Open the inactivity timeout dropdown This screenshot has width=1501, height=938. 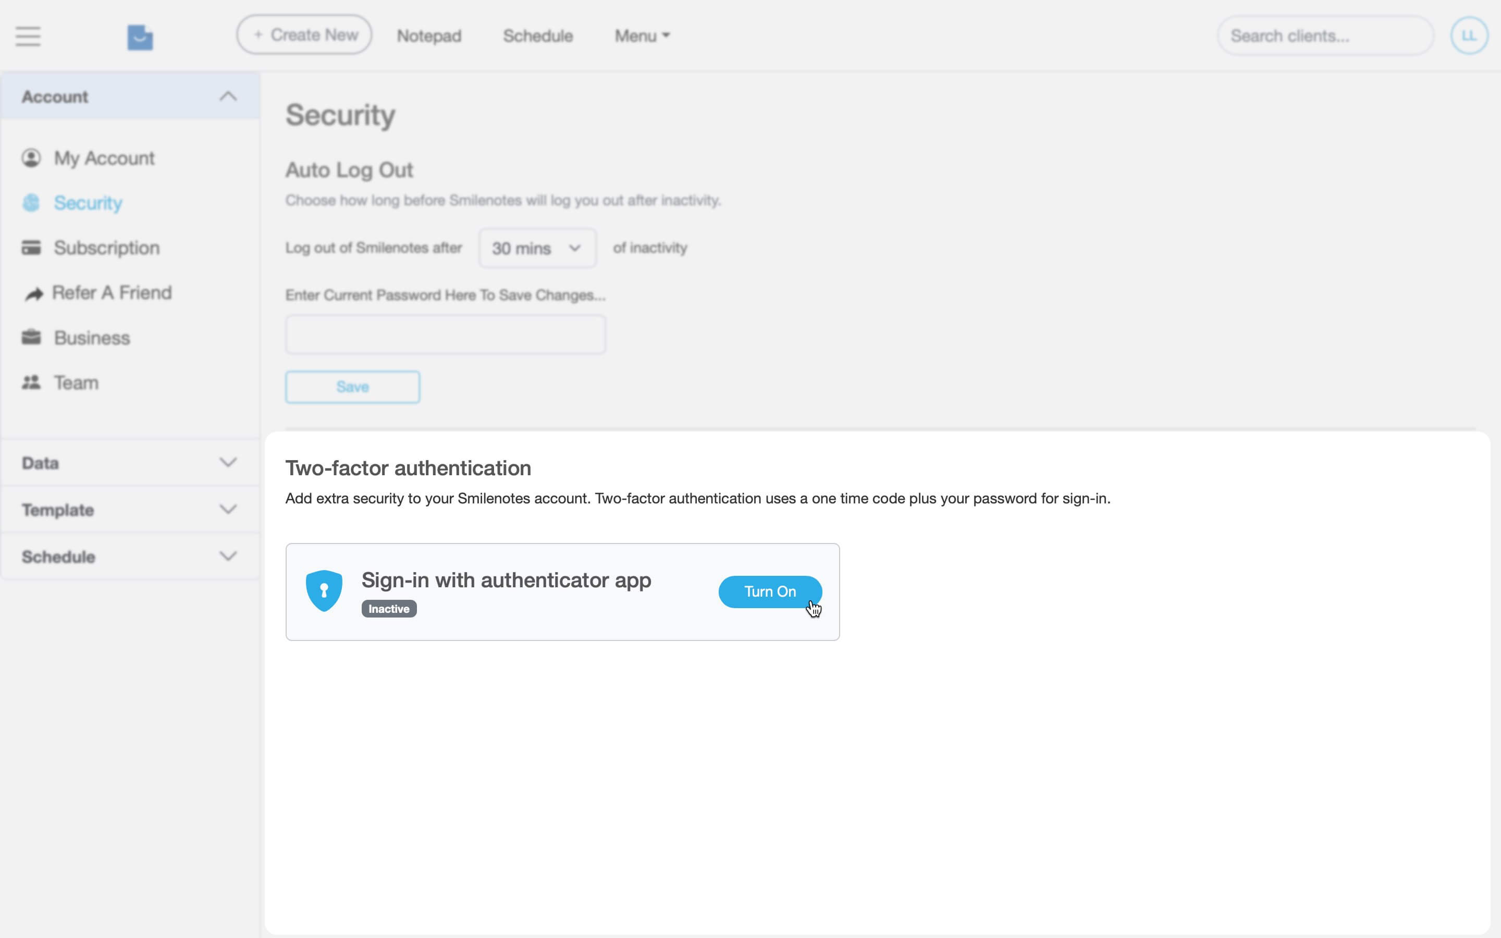pyautogui.click(x=536, y=248)
